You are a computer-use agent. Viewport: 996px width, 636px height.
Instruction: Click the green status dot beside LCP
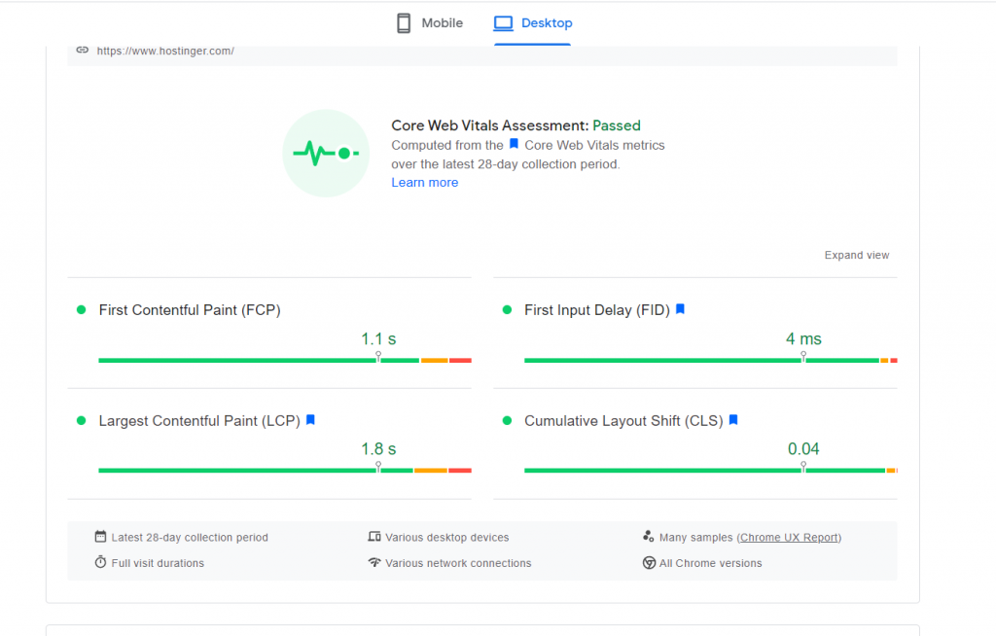tap(81, 420)
